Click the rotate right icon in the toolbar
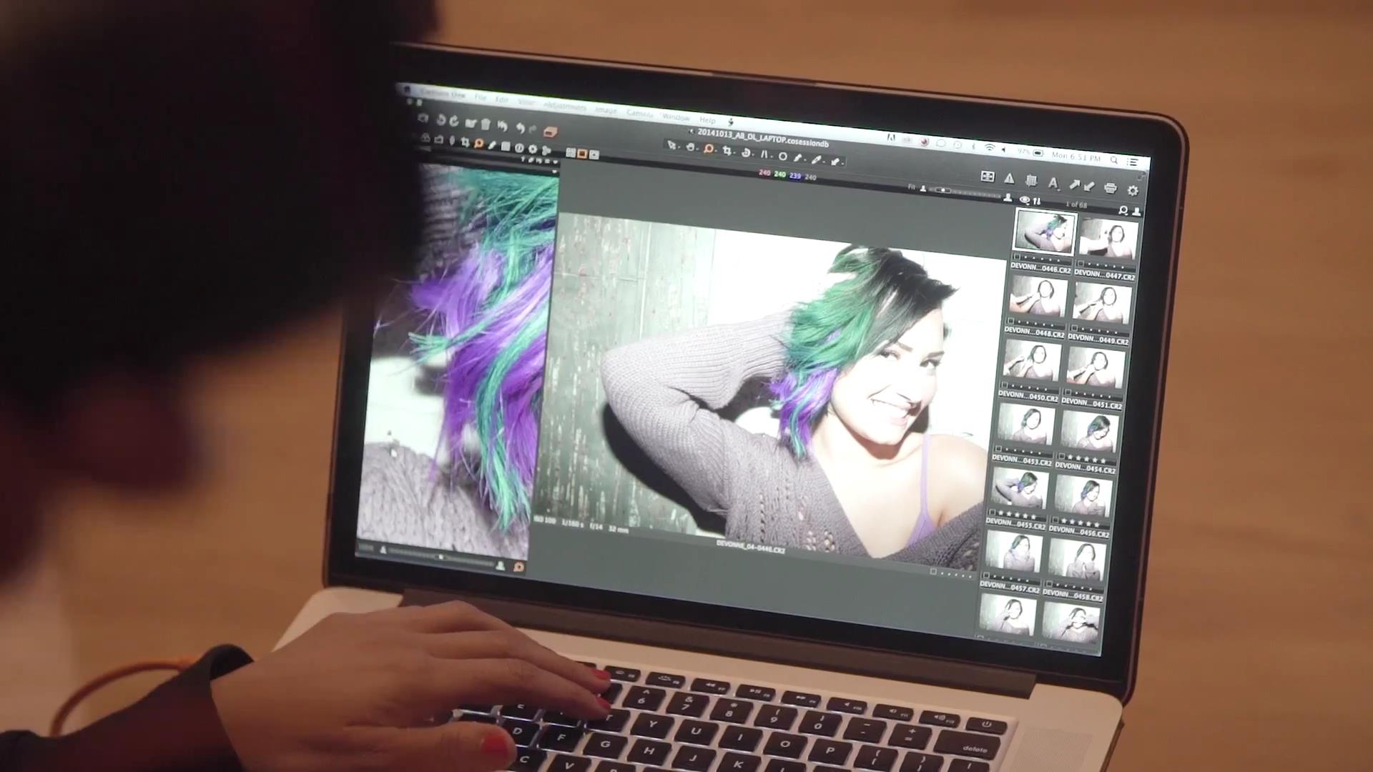This screenshot has width=1373, height=772. tap(454, 122)
